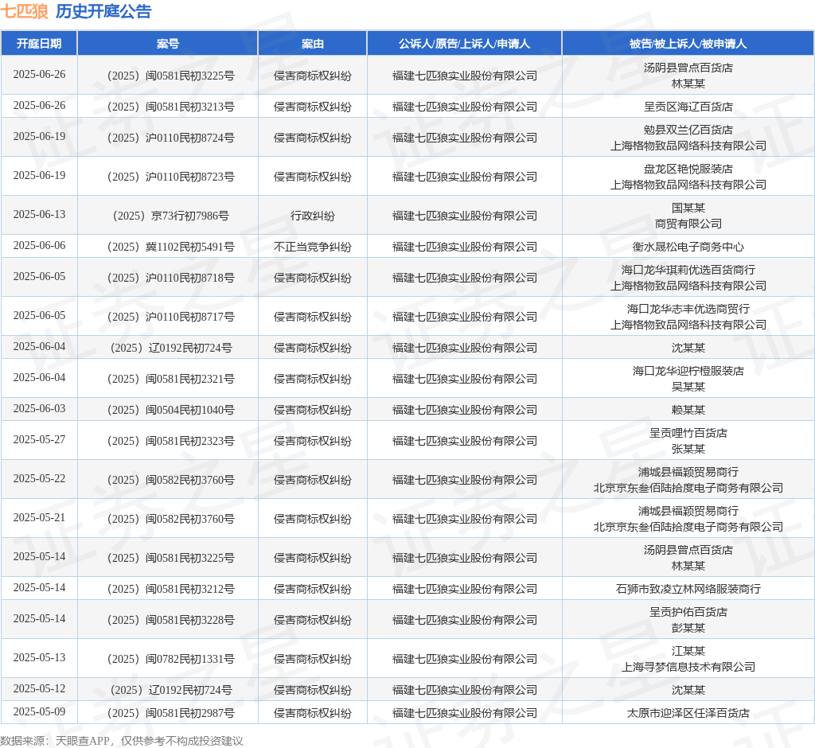Click the date 2025-06-13
Image resolution: width=815 pixels, height=748 pixels.
coord(40,214)
